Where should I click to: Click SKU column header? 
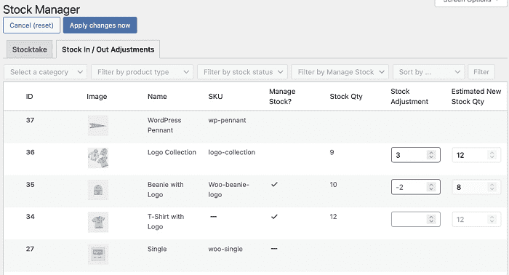pos(215,97)
